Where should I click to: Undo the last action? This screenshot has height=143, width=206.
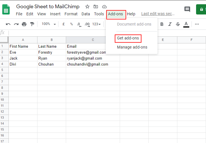pyautogui.click(x=8, y=24)
